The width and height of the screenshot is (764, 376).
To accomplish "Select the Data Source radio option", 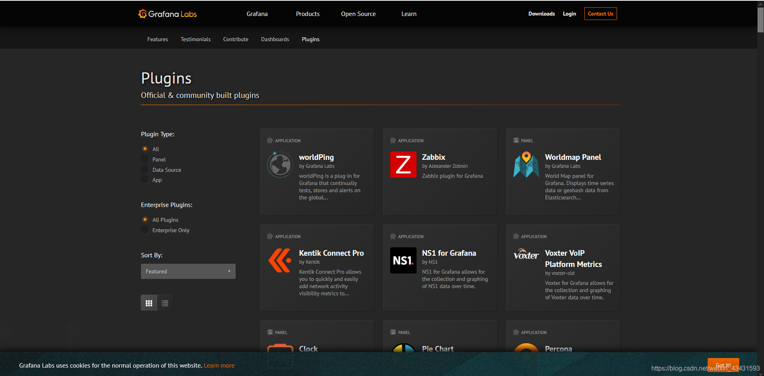I will click(x=145, y=169).
